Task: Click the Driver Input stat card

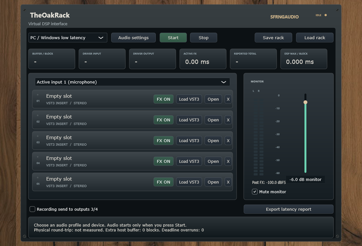Action: pos(102,59)
